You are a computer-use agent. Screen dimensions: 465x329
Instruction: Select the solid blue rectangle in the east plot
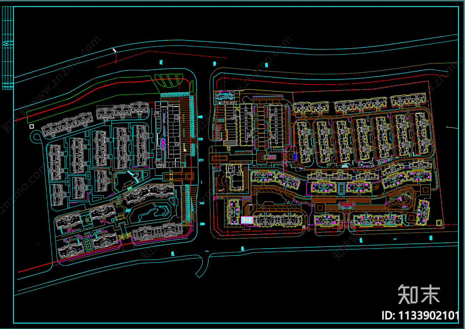tap(295, 157)
